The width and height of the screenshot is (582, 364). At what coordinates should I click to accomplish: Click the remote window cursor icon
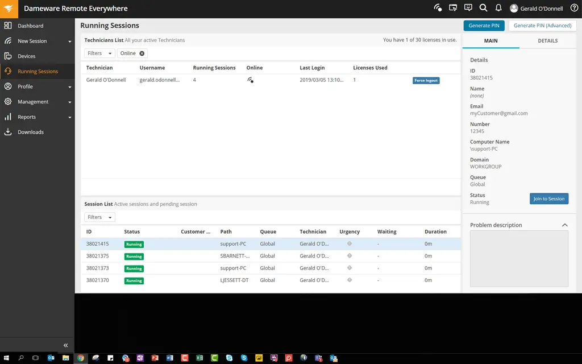453,9
